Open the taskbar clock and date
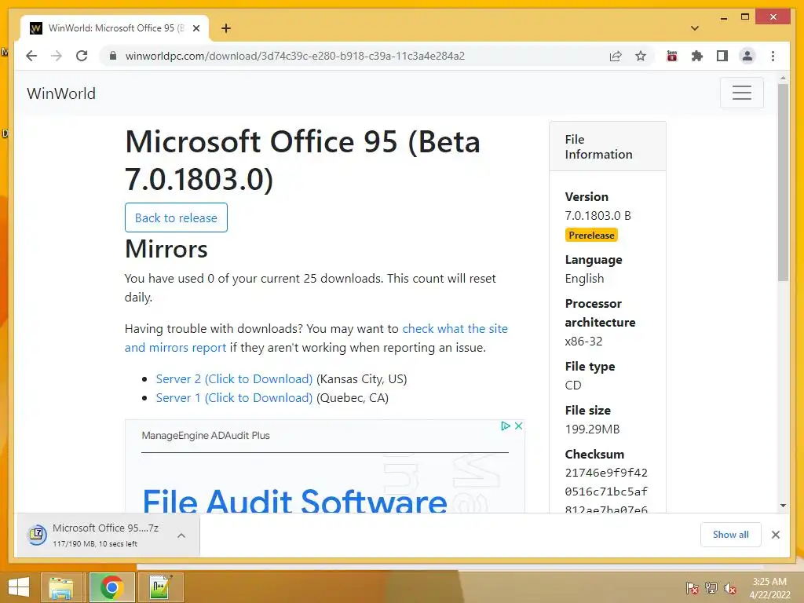 (769, 588)
